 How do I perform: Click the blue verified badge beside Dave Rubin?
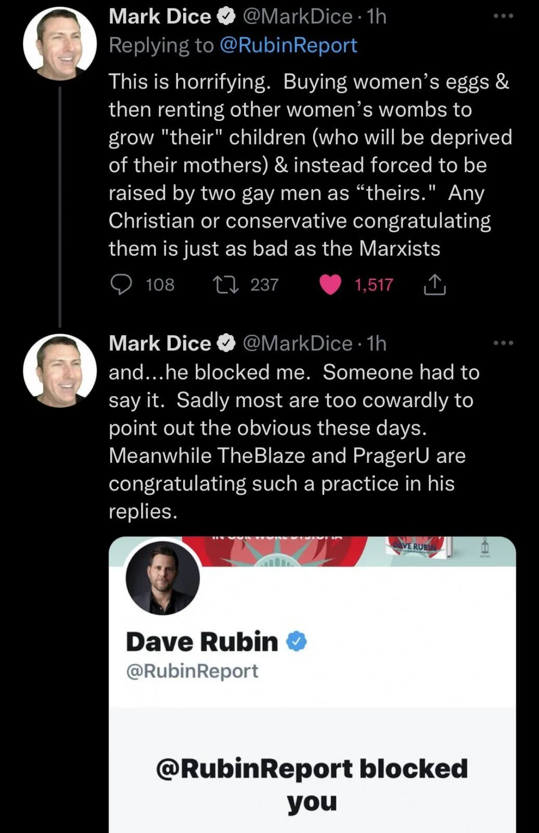[x=297, y=641]
